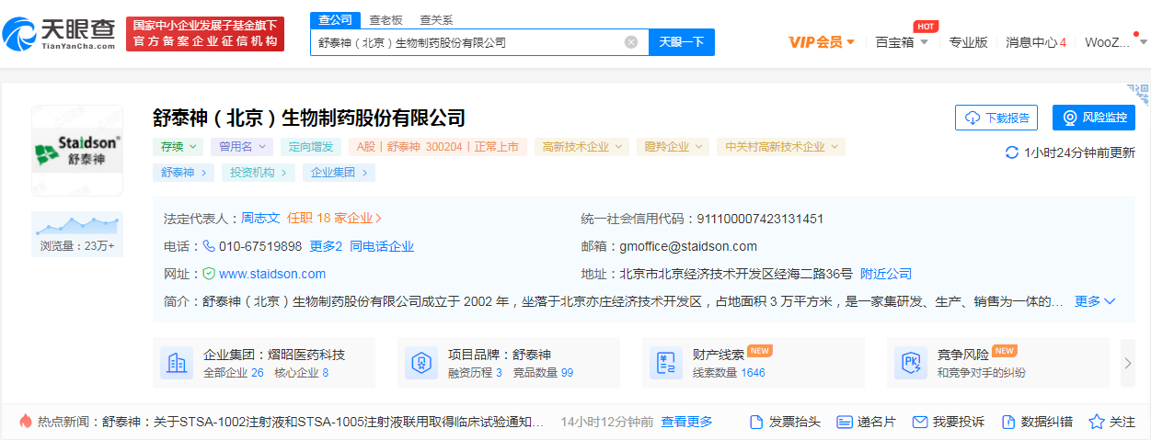The height and width of the screenshot is (440, 1151).
Task: Click the 发票抬头 icon button
Action: pyautogui.click(x=785, y=422)
